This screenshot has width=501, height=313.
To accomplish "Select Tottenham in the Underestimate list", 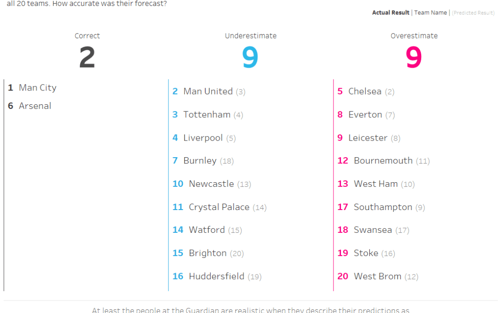I will (206, 115).
